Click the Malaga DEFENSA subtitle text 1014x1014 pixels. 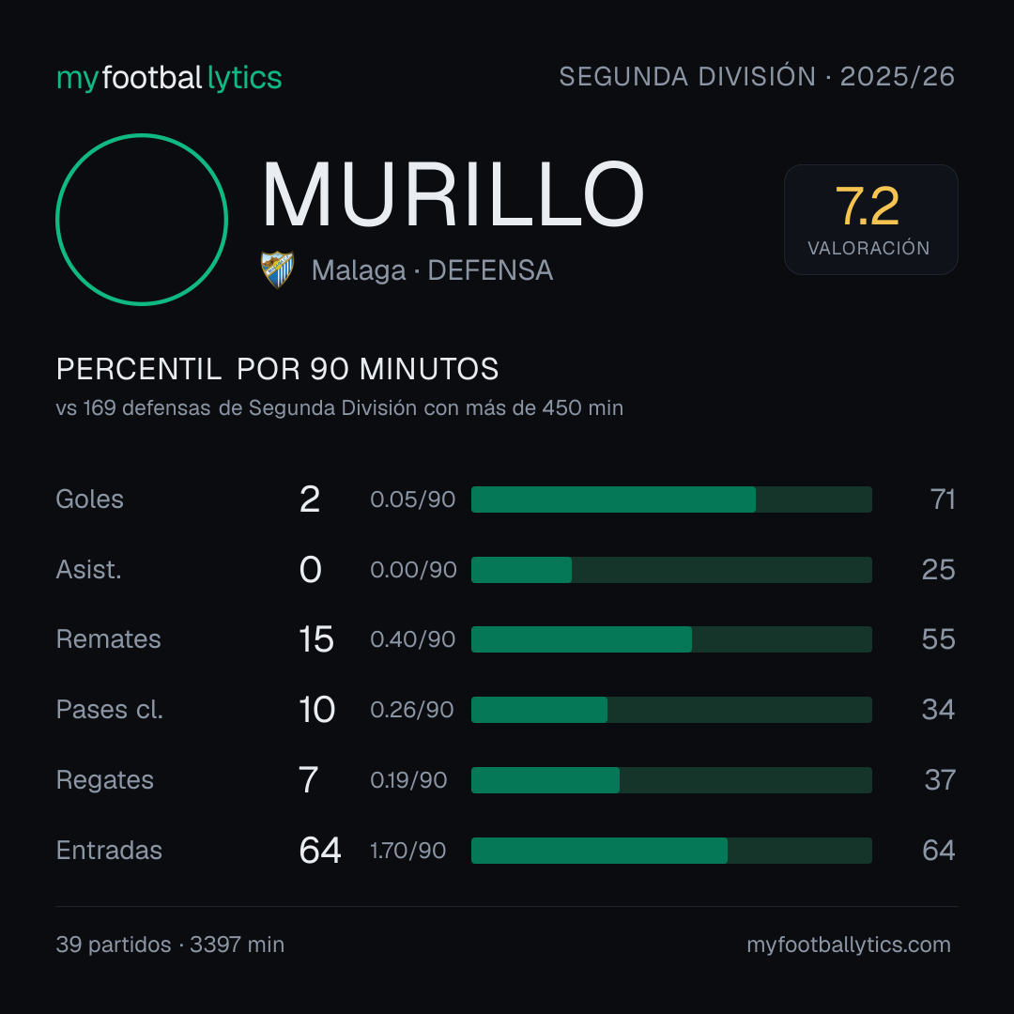coord(432,270)
